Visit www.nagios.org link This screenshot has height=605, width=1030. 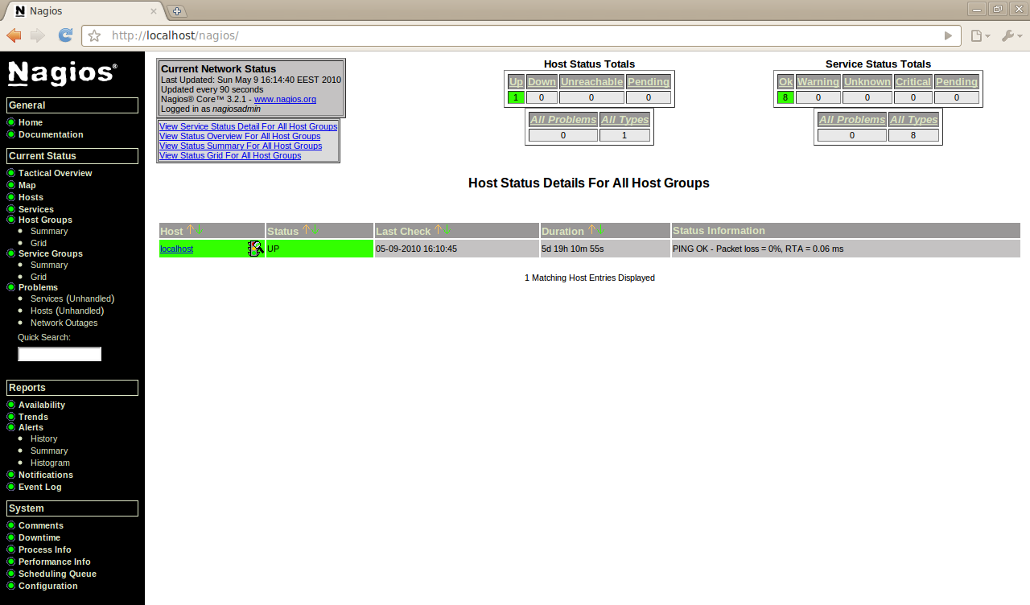[x=285, y=99]
